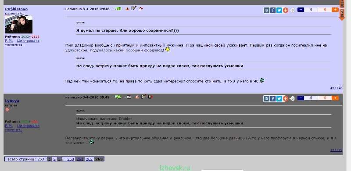
Task: Downvote Pu$histaya's post with minus button
Action: (x=301, y=10)
